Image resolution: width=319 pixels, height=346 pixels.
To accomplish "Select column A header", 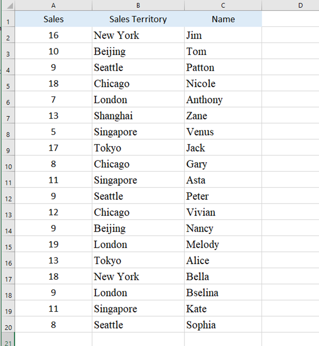I will coord(53,5).
